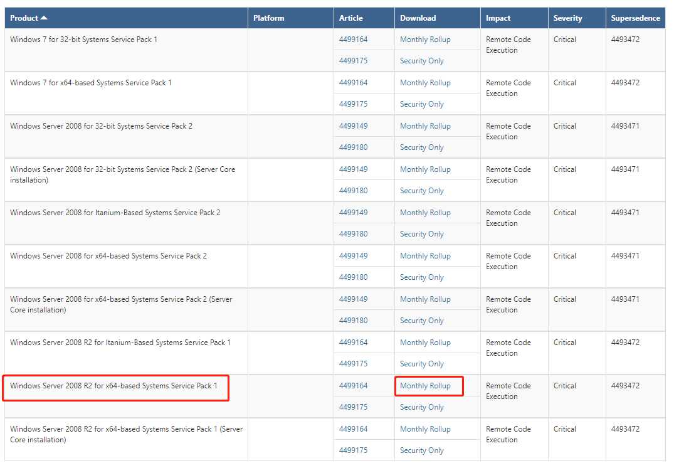
Task: Open article 4499164 for Windows 7 x64 SP1
Action: coord(354,83)
